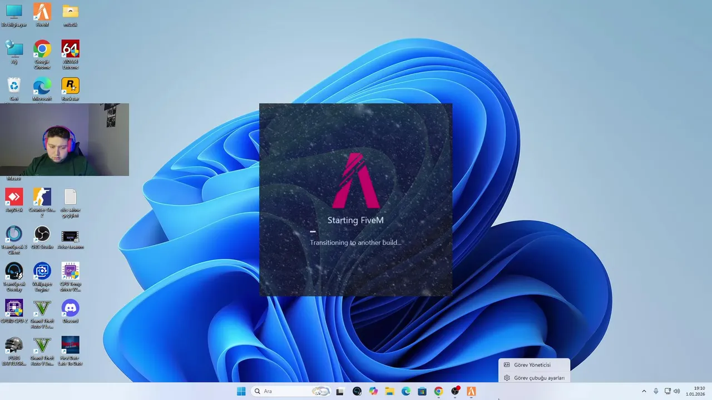Select the Bu bilgisayar desktop icon
The height and width of the screenshot is (400, 712).
point(14,15)
